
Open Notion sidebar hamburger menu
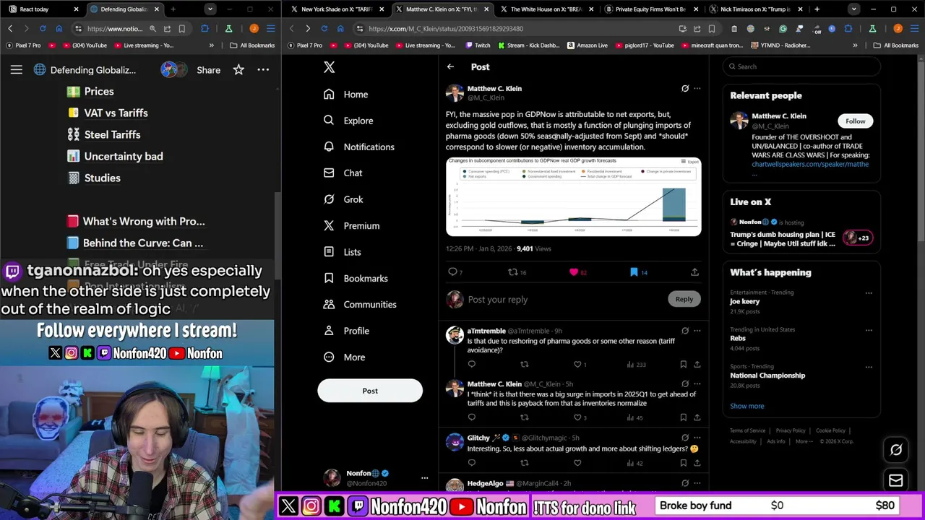click(x=16, y=70)
